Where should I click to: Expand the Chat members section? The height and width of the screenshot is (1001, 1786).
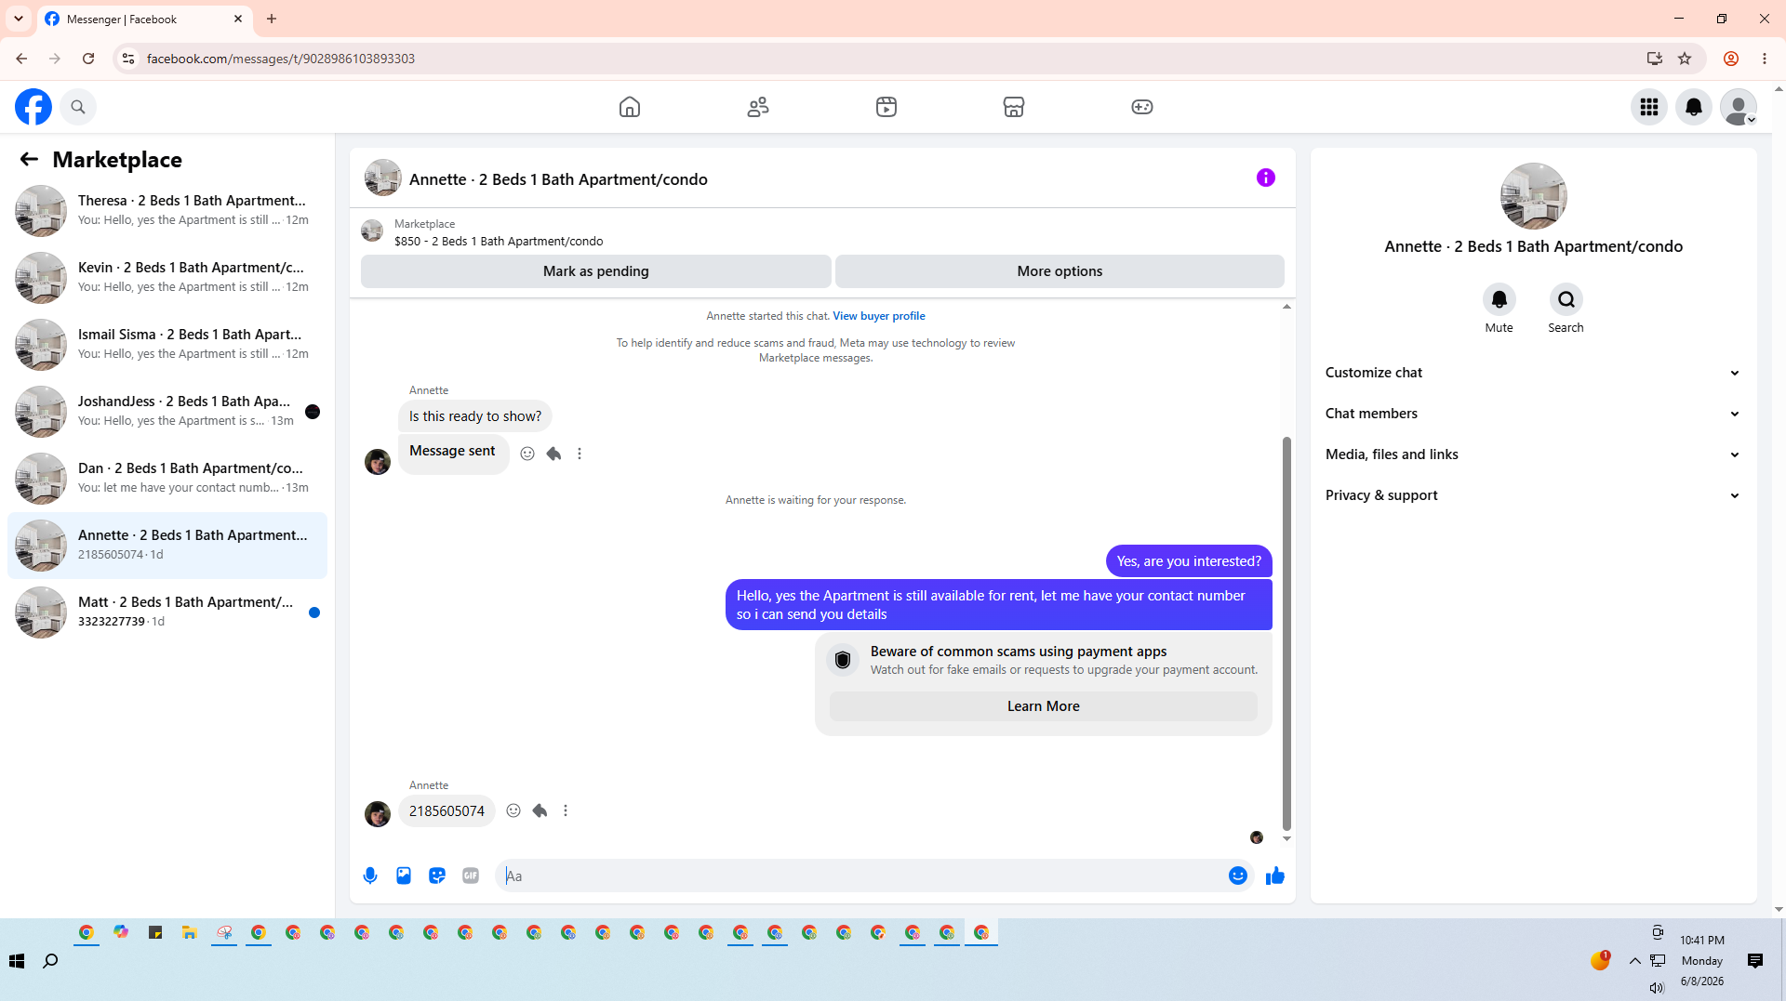[x=1533, y=414]
